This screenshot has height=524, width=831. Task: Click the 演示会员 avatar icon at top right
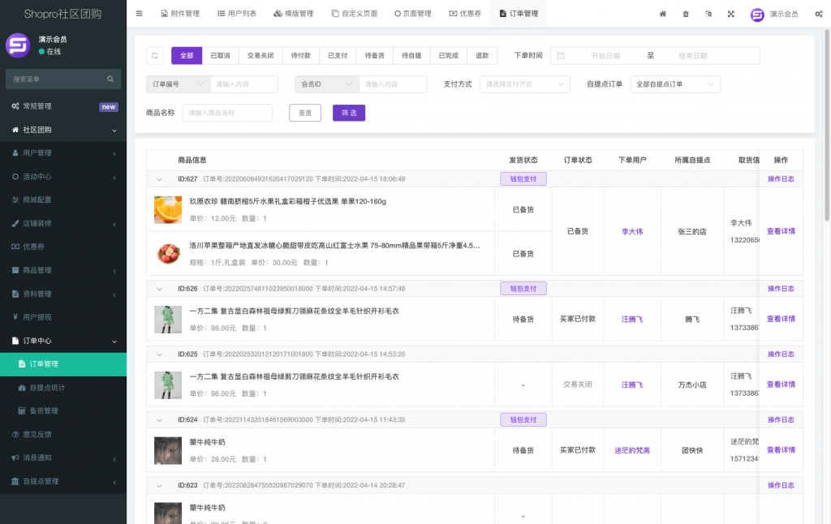pyautogui.click(x=756, y=14)
